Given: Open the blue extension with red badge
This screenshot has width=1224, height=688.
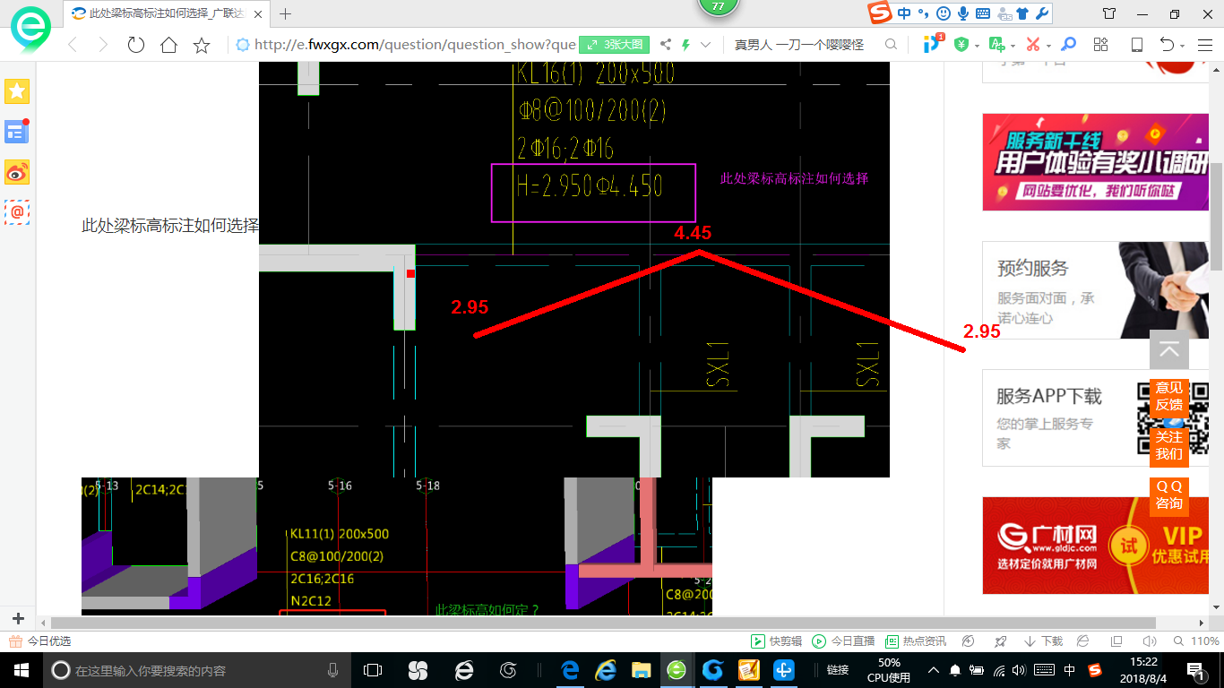Looking at the screenshot, I should tap(932, 44).
